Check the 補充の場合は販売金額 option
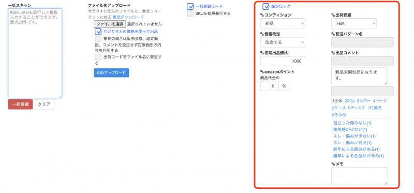414x193 pixels. tap(98, 39)
